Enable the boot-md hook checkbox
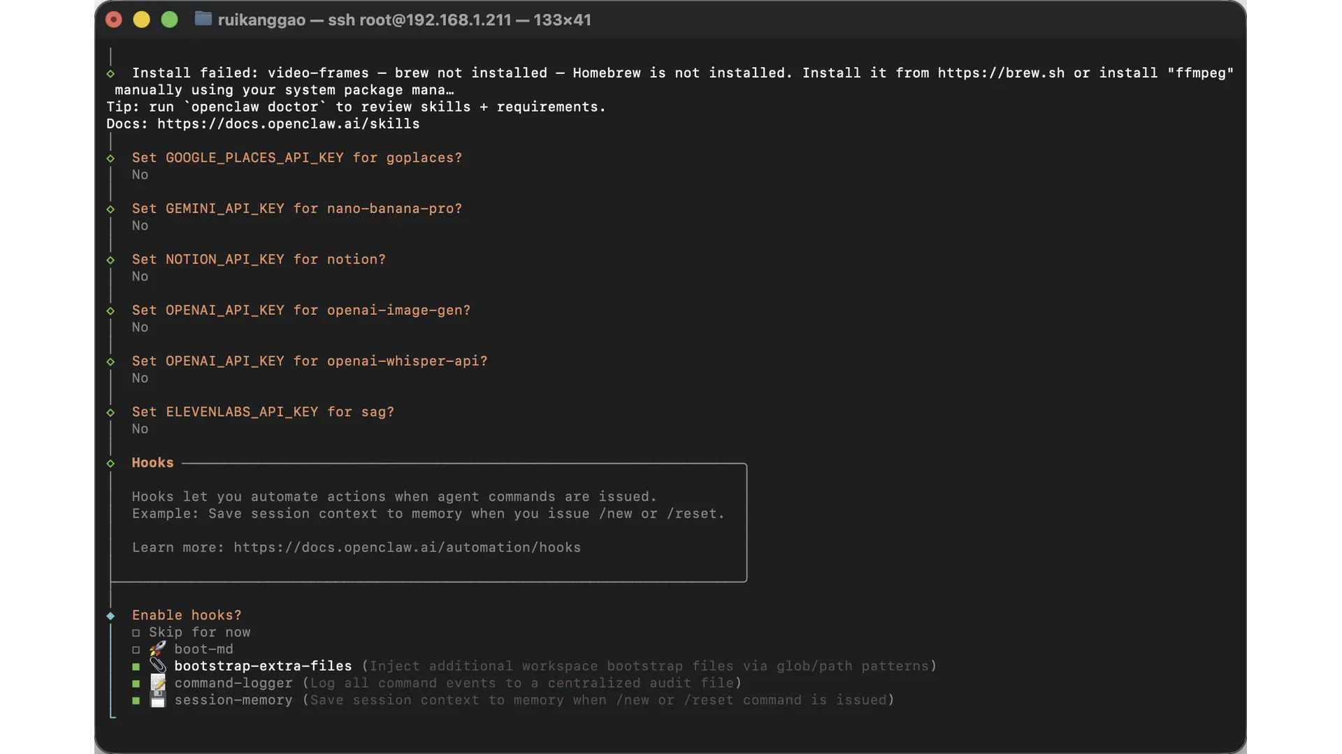This screenshot has height=754, width=1342. (136, 650)
